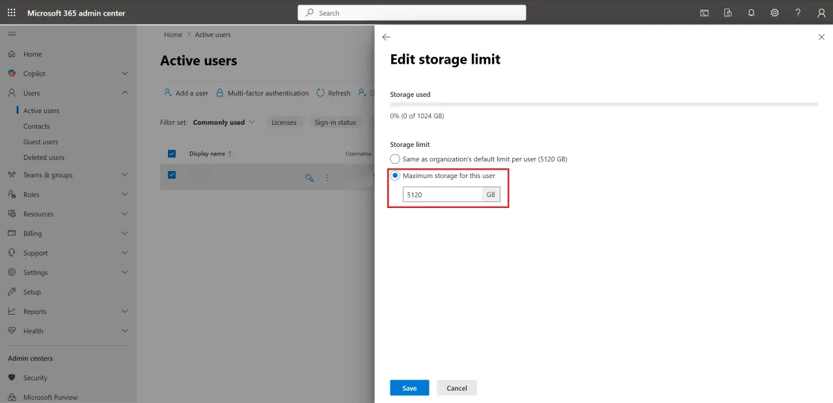Click the Security shield icon
This screenshot has height=403, width=833.
(12, 378)
